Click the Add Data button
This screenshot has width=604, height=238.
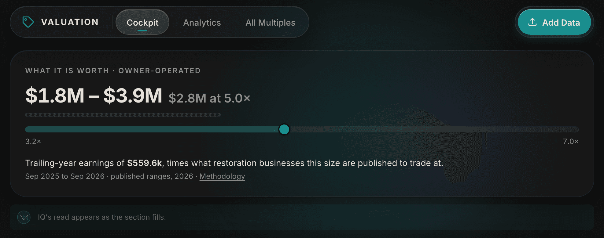554,22
